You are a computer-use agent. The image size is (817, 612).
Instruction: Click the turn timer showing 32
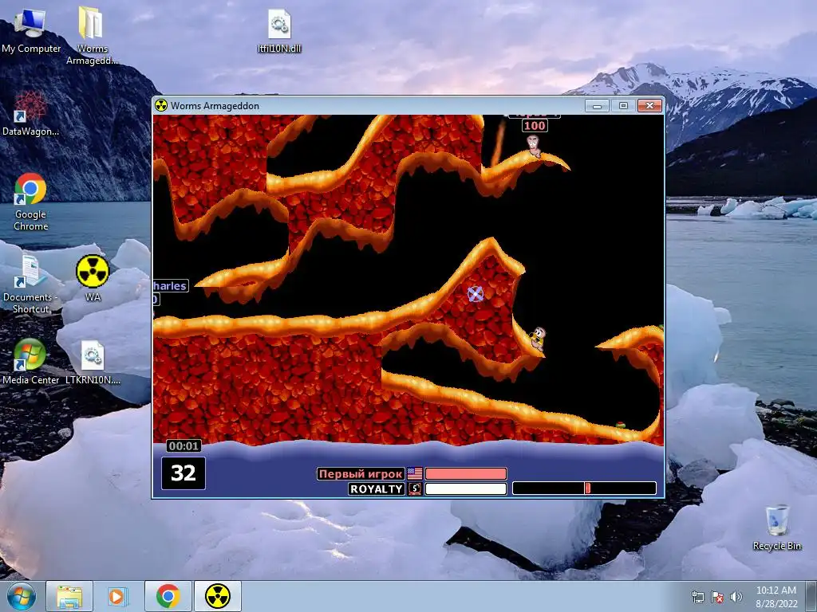point(184,473)
